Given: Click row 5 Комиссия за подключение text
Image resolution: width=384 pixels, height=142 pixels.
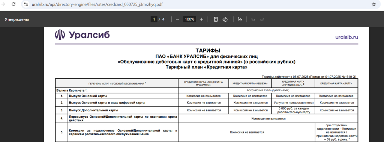Looking at the screenshot, I should pyautogui.click(x=123, y=132).
